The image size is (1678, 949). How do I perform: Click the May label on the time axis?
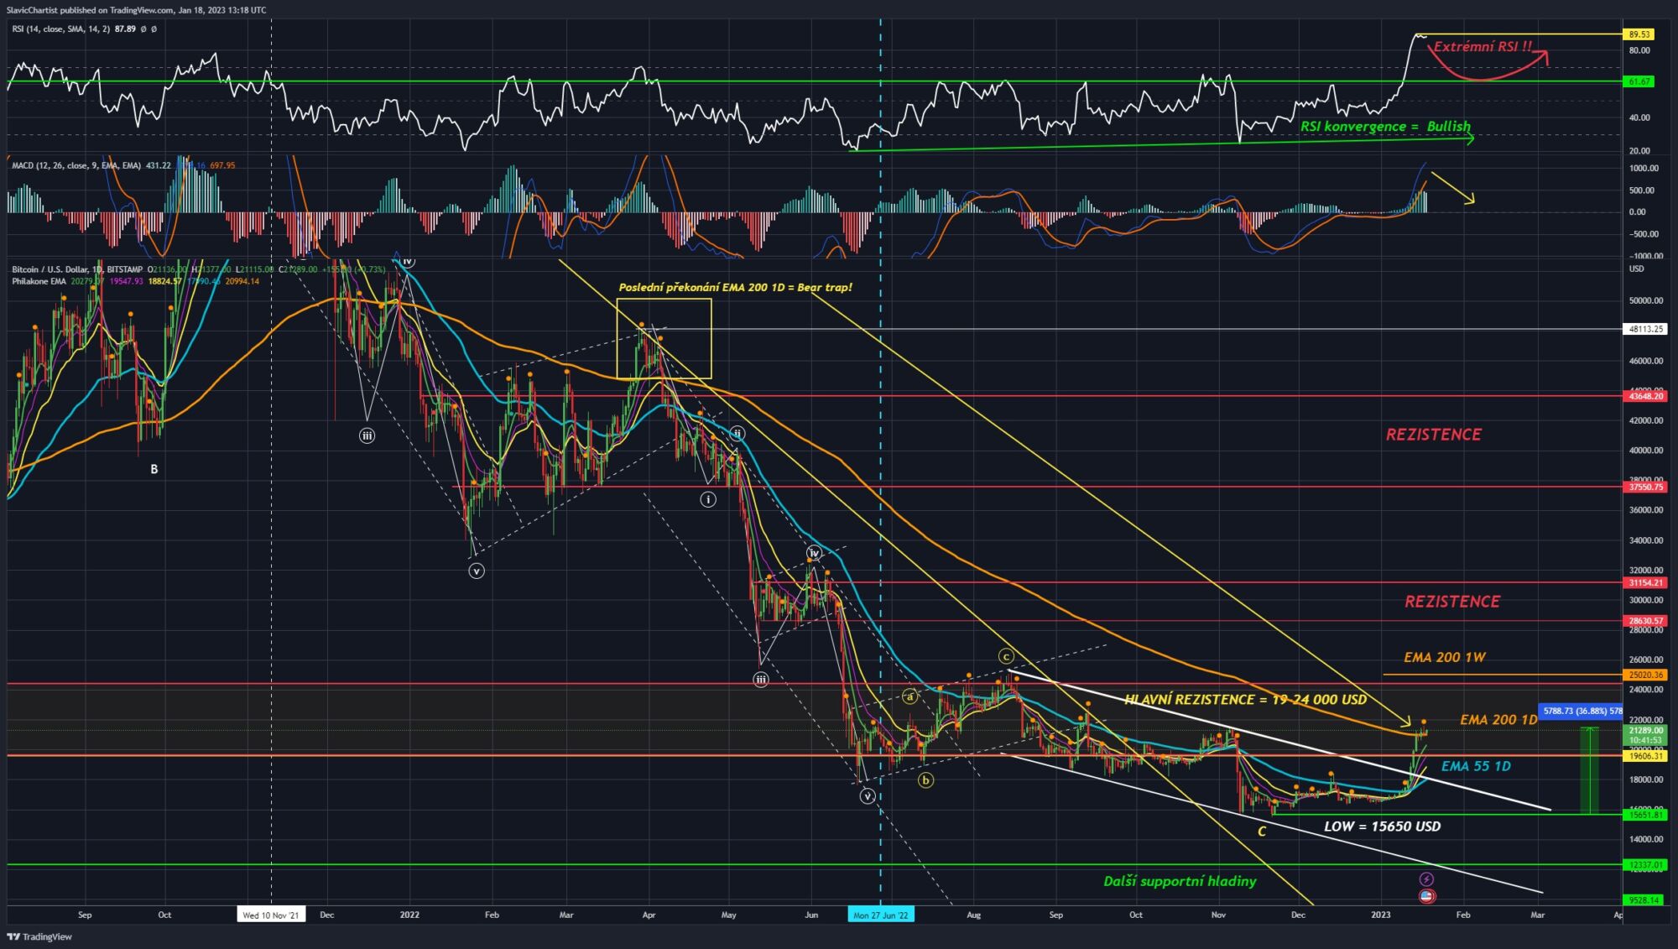[x=728, y=915]
